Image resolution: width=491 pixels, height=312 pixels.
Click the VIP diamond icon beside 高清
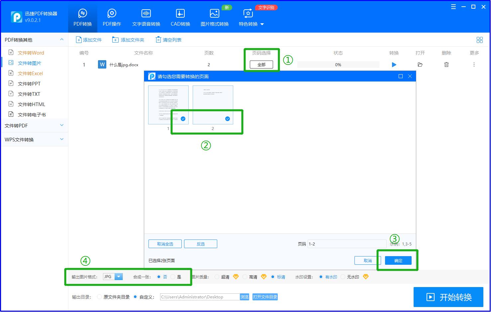[264, 277]
